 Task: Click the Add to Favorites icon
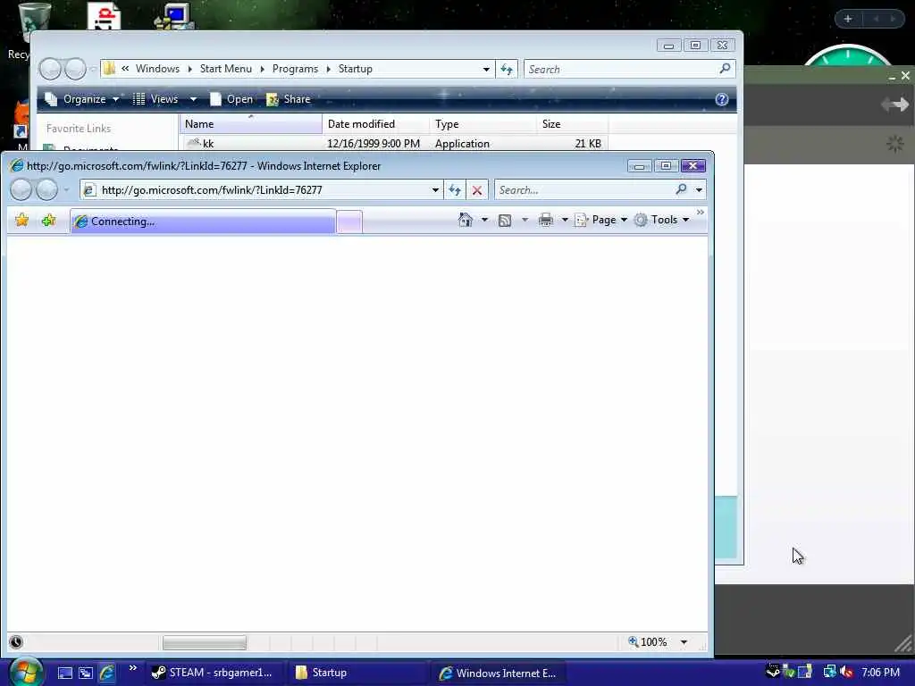[x=49, y=220]
